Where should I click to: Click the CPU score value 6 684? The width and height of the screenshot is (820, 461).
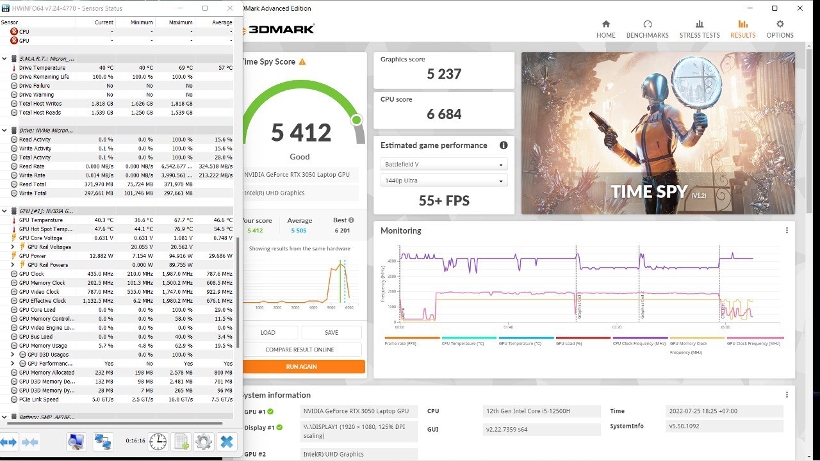(445, 115)
